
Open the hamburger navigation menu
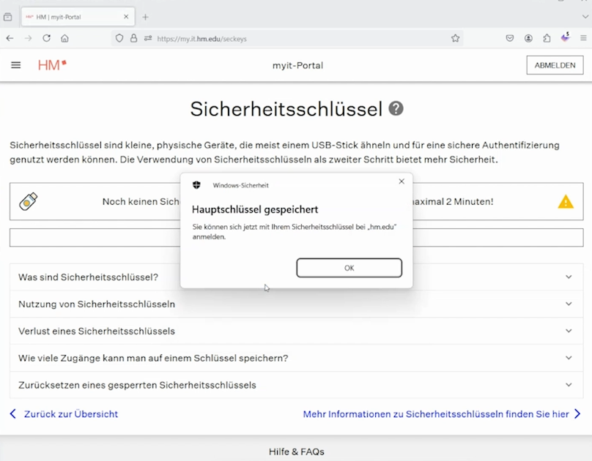pos(15,65)
